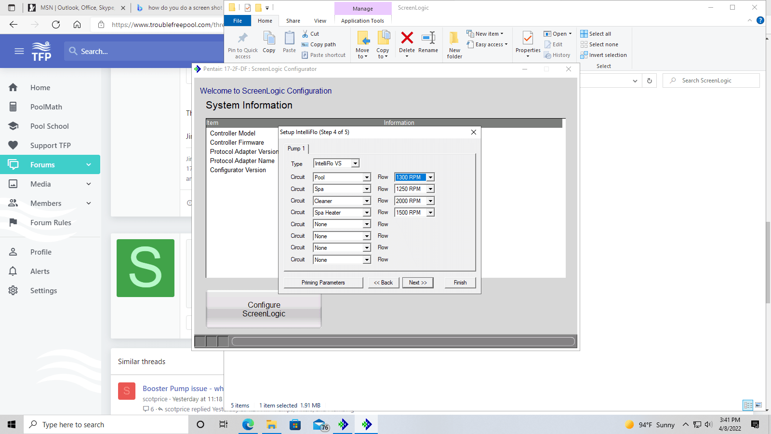
Task: Click Invert selection in ribbon
Action: click(603, 55)
